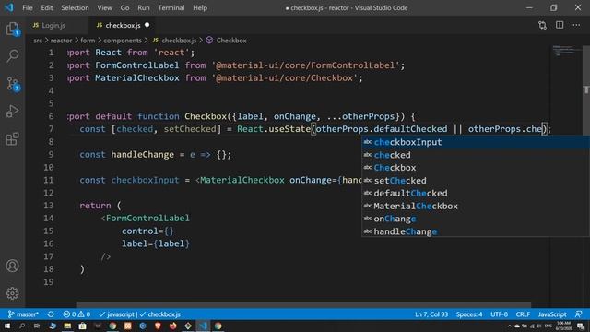
Task: Expand the form breadcrumb
Action: (x=88, y=41)
